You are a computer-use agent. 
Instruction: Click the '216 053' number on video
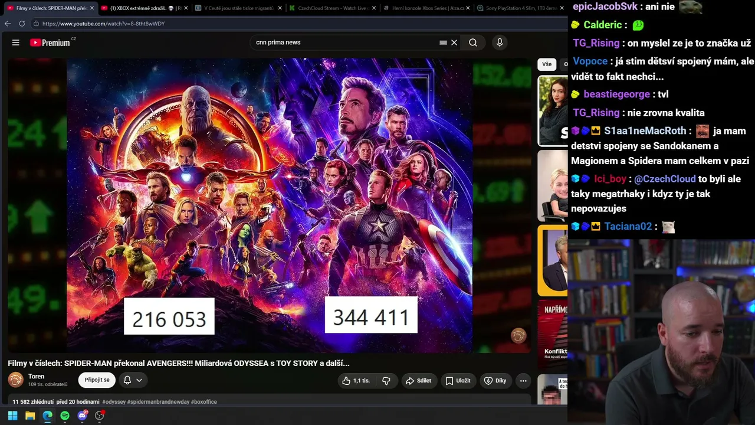tap(169, 319)
